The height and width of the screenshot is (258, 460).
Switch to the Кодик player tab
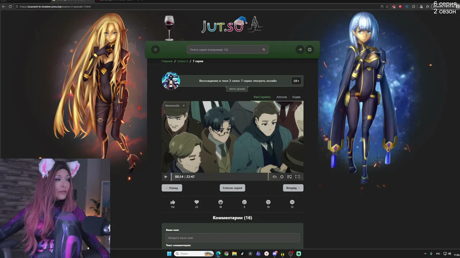(296, 97)
